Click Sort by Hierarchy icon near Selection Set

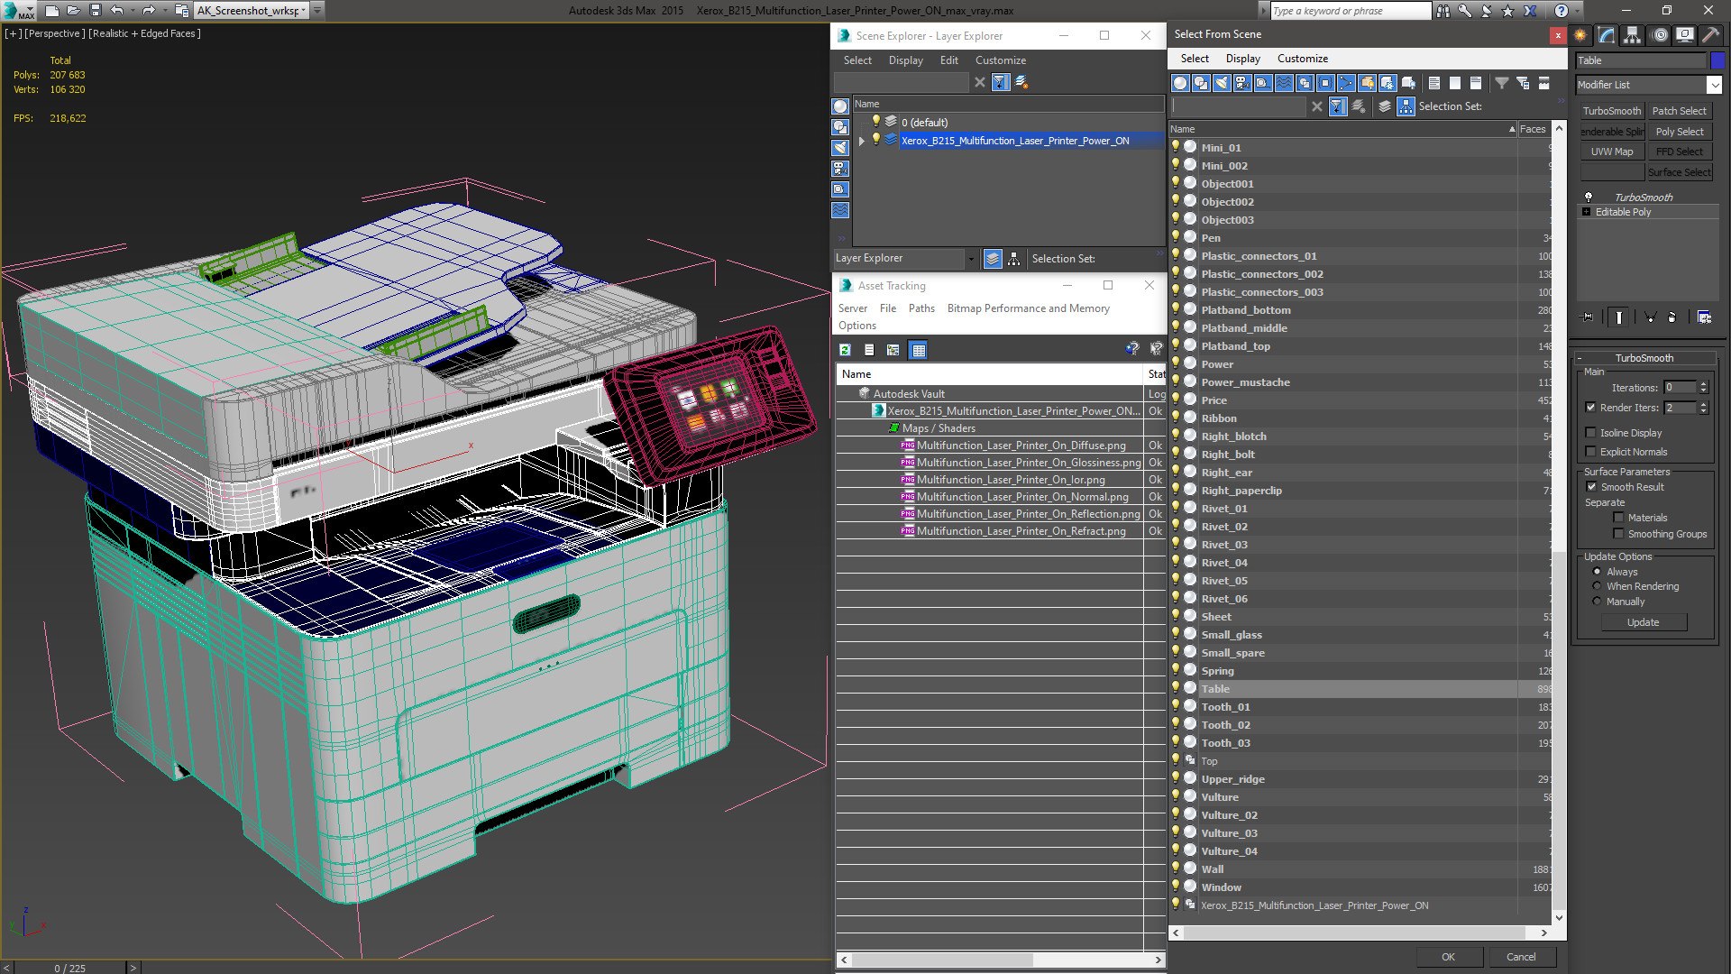[x=1406, y=106]
